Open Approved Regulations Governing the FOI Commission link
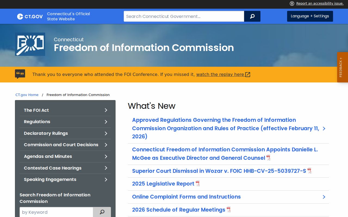Viewport: 348px width, 217px height. tap(226, 128)
